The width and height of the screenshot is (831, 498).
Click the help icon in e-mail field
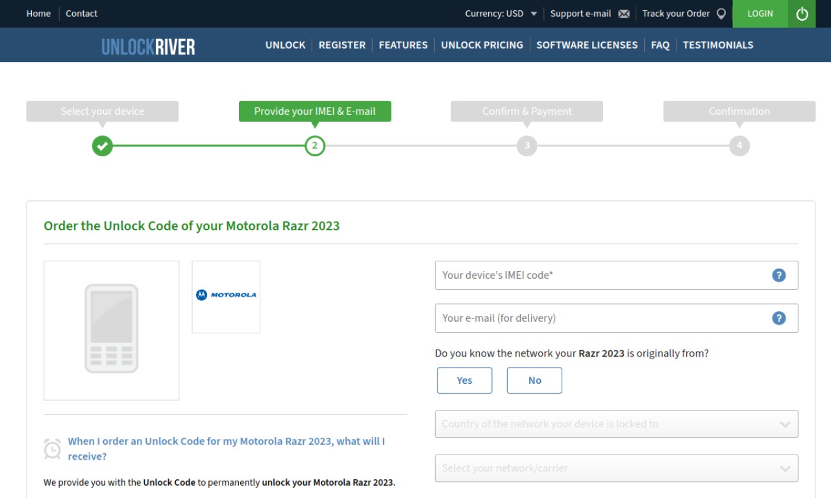[778, 318]
